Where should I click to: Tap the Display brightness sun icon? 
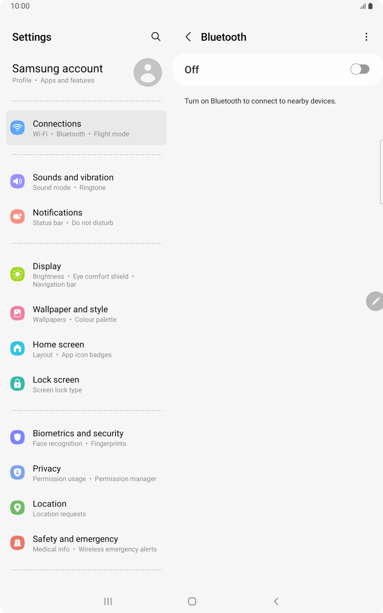pyautogui.click(x=17, y=274)
